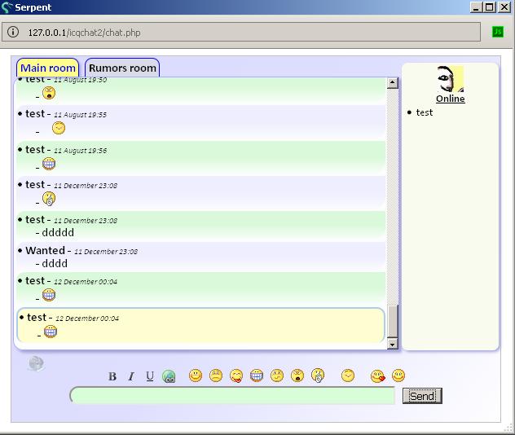The image size is (515, 435).
Task: Insert the sad face emoticon
Action: point(216,376)
